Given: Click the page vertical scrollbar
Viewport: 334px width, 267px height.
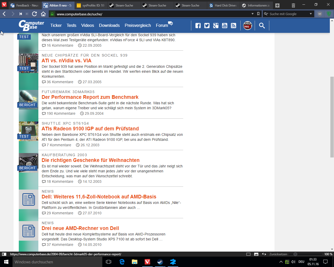Looking at the screenshot, I should coord(332,117).
